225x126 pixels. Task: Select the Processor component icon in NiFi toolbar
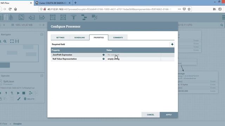click(x=21, y=17)
